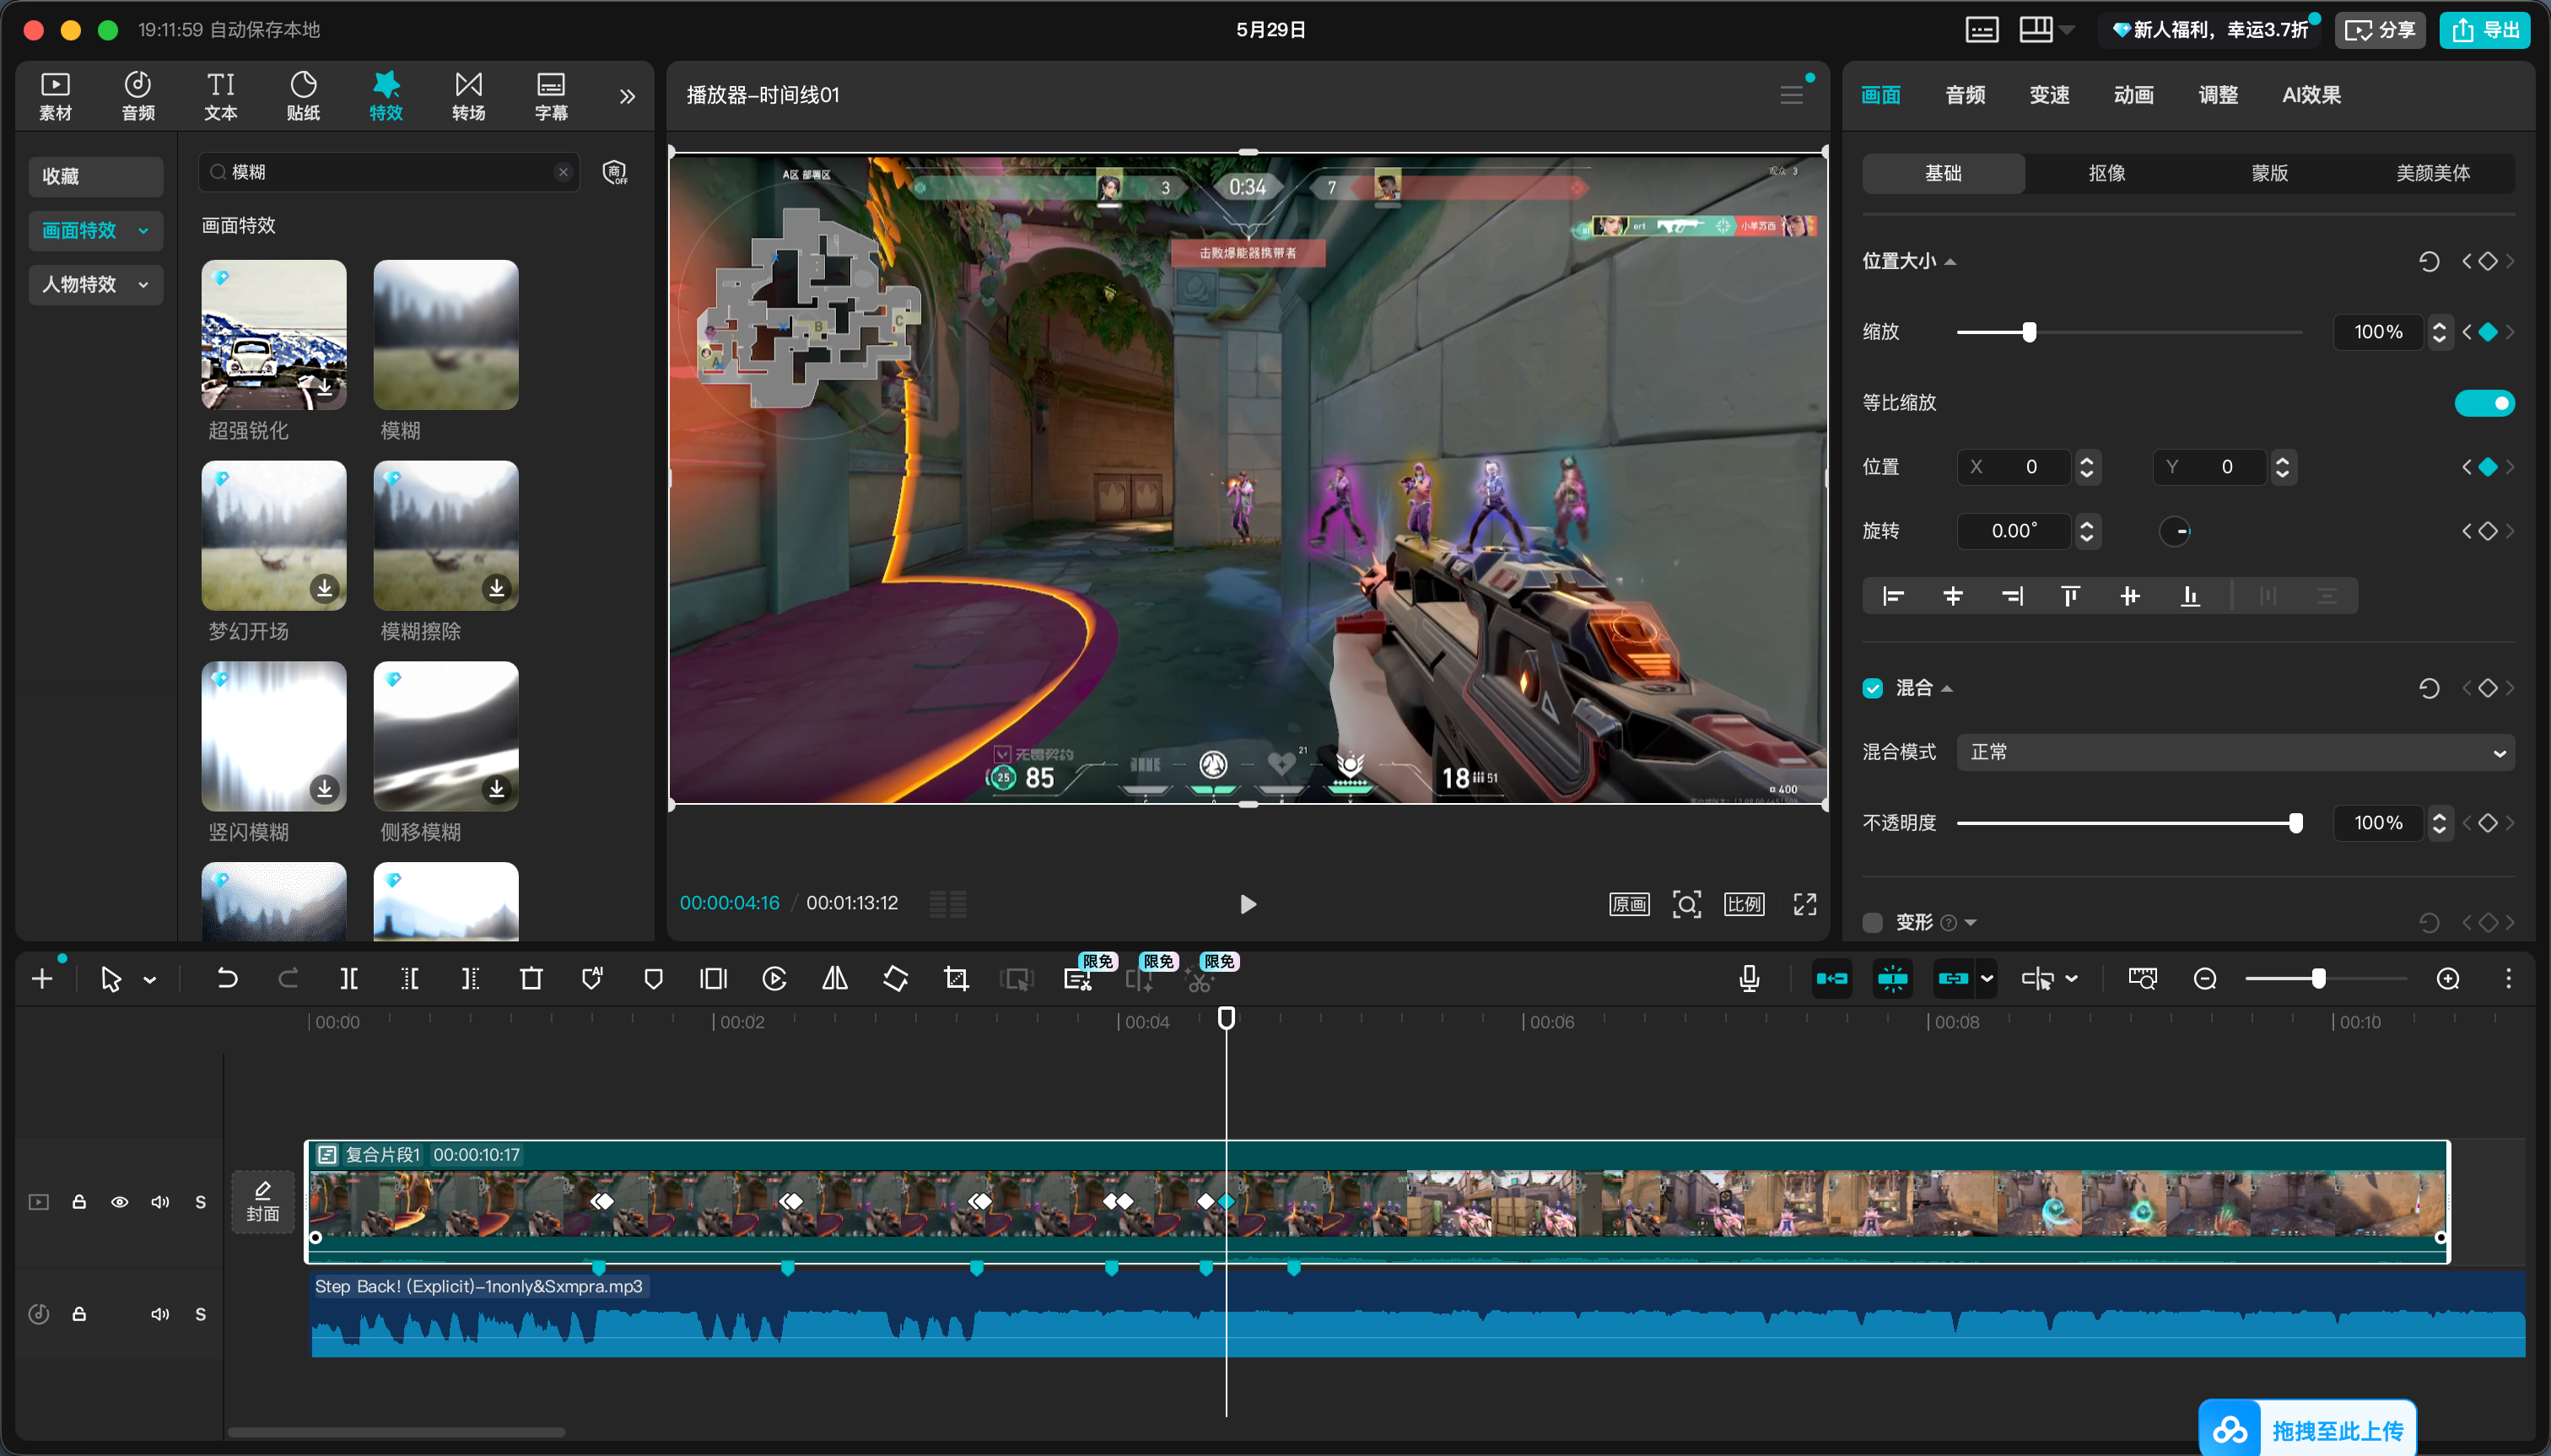Click the split clip tool icon
The width and height of the screenshot is (2551, 1456).
click(x=349, y=979)
